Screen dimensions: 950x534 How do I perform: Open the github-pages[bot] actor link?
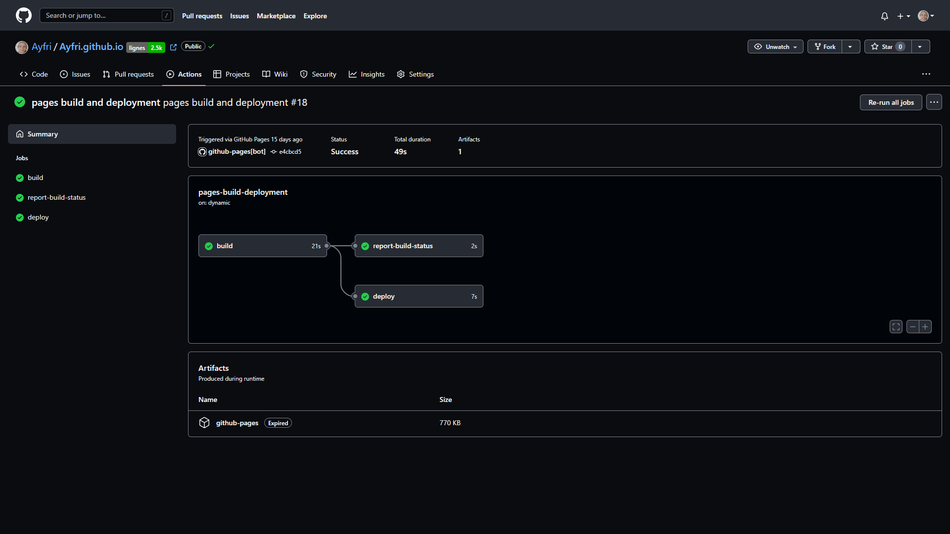click(237, 152)
